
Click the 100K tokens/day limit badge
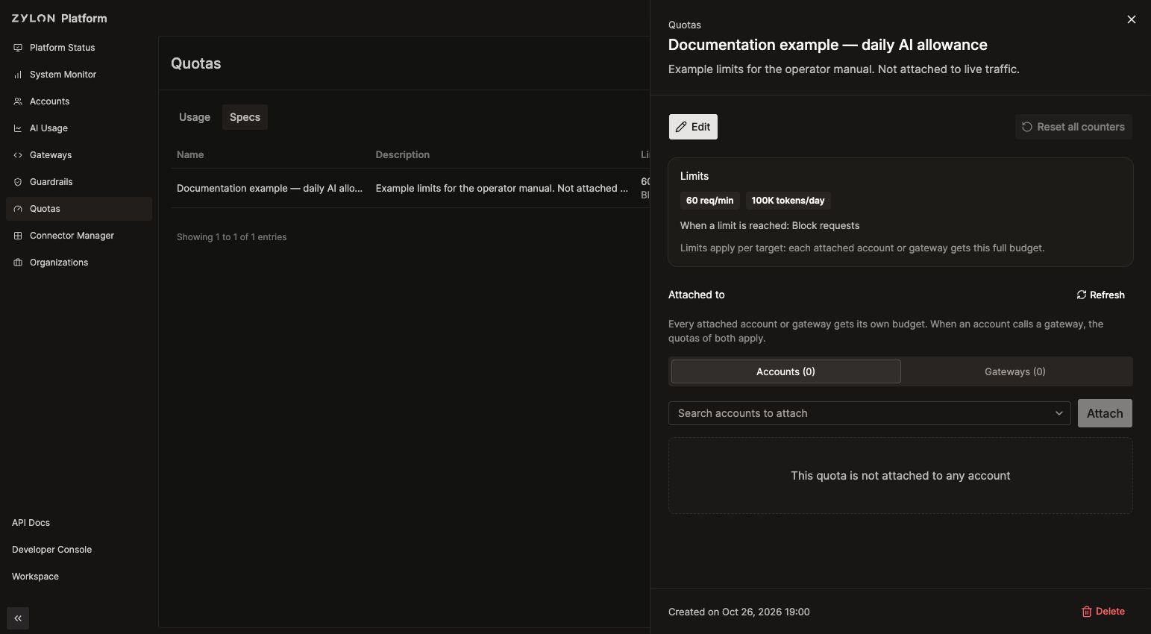click(x=788, y=201)
